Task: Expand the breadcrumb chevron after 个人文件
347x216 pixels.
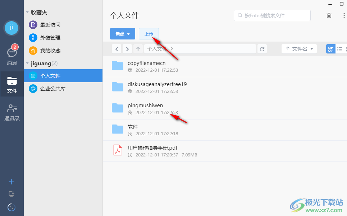Action: tap(172, 49)
